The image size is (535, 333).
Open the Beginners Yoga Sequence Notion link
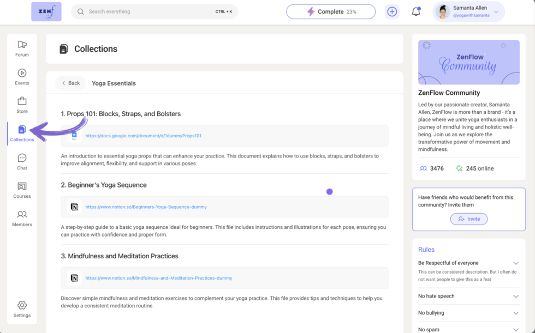pos(146,207)
